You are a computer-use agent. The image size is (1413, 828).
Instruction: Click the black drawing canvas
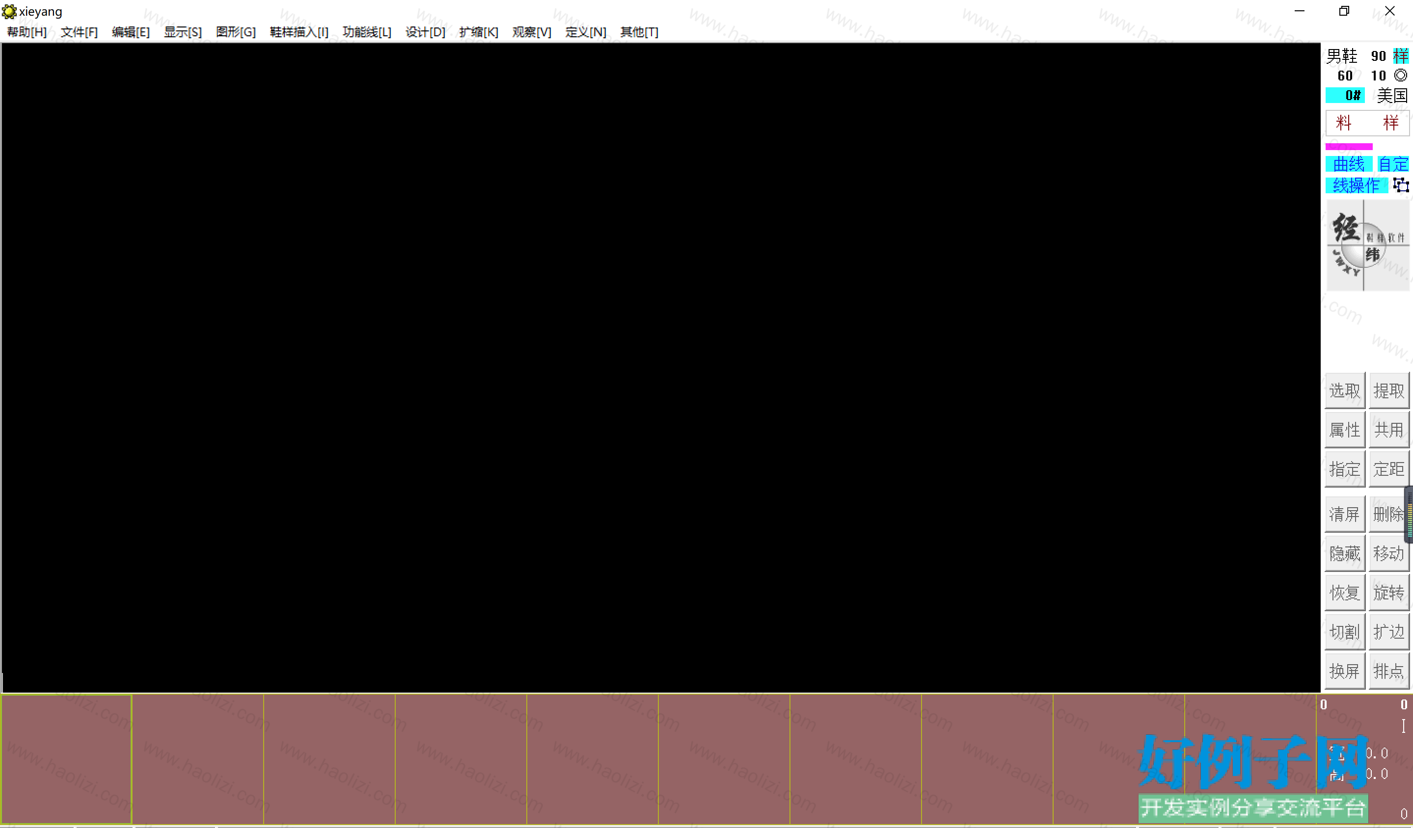coord(661,367)
